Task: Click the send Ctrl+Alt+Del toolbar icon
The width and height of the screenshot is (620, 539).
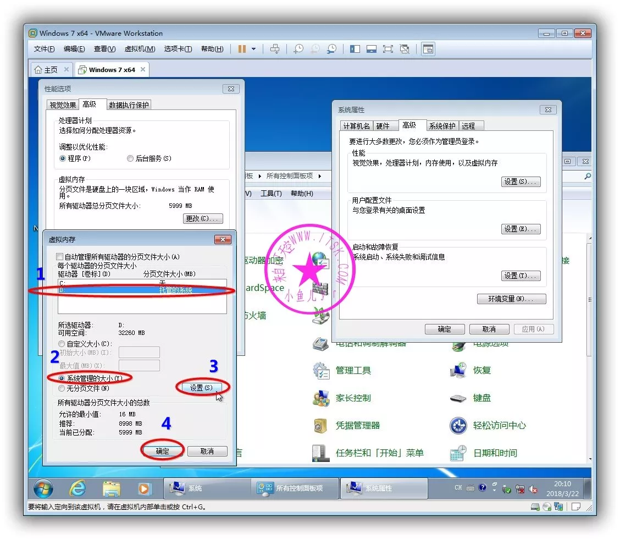Action: point(275,49)
